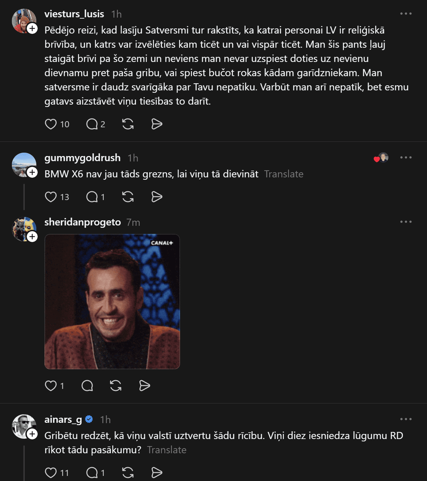Image resolution: width=427 pixels, height=481 pixels.
Task: Repost the viesturs_lusis post
Action: 128,124
